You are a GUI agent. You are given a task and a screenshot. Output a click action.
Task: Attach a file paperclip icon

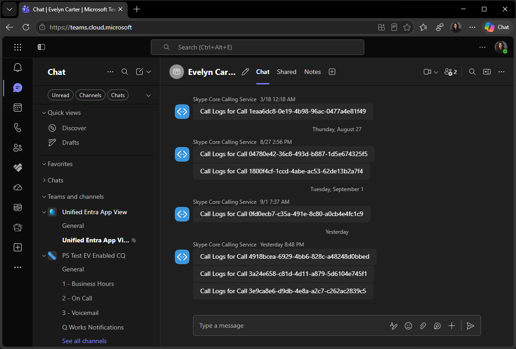(422, 326)
